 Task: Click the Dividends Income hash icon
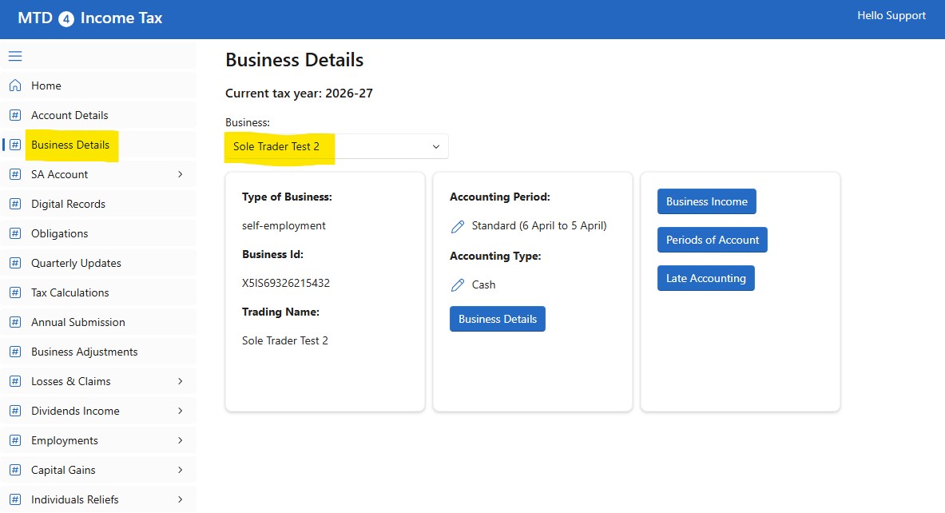tap(15, 411)
